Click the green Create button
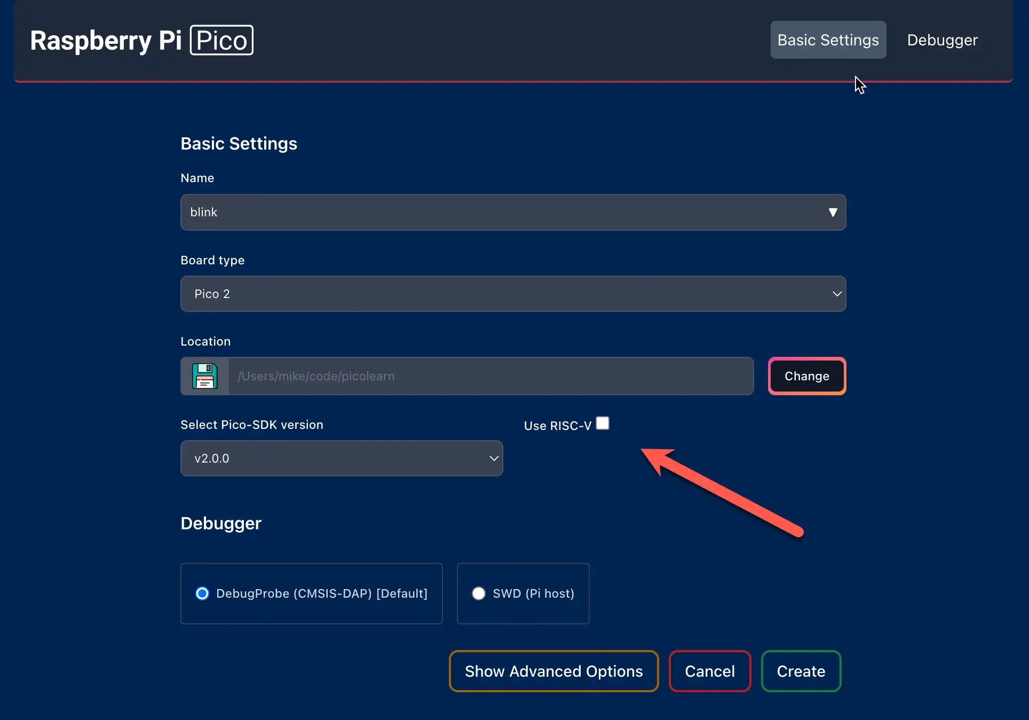Image resolution: width=1029 pixels, height=720 pixels. click(801, 671)
